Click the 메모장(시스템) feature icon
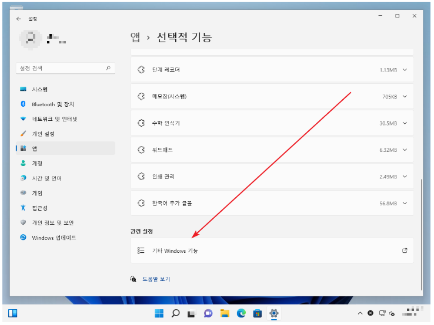434x325 pixels. pyautogui.click(x=141, y=96)
